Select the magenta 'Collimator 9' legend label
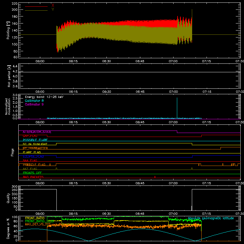This screenshot has height=244, width=244. (x=34, y=104)
